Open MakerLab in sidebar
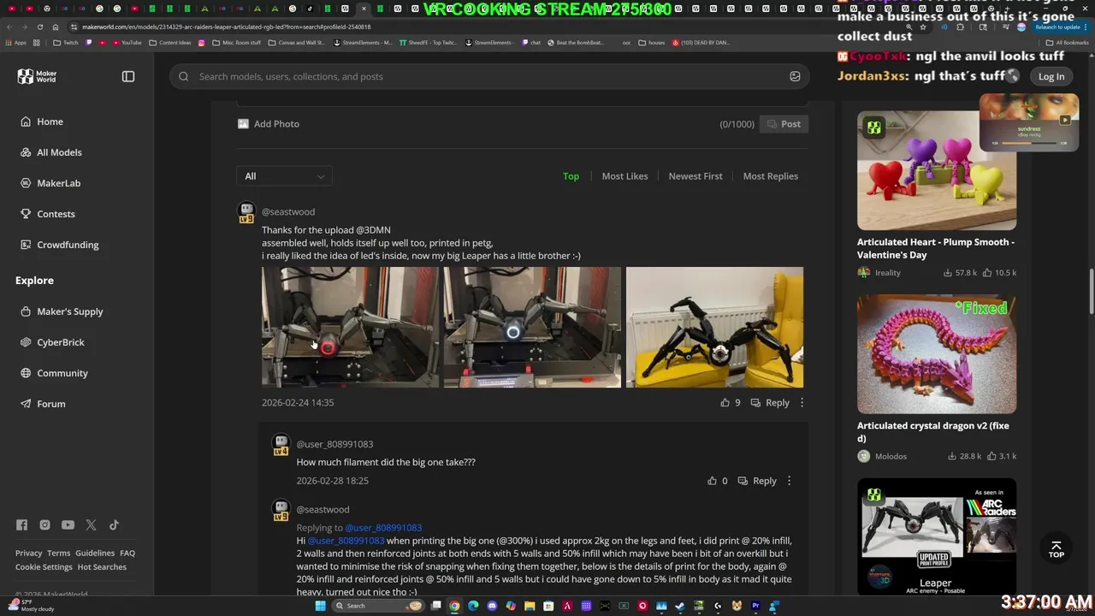Screen dimensions: 1095x616 tap(58, 183)
